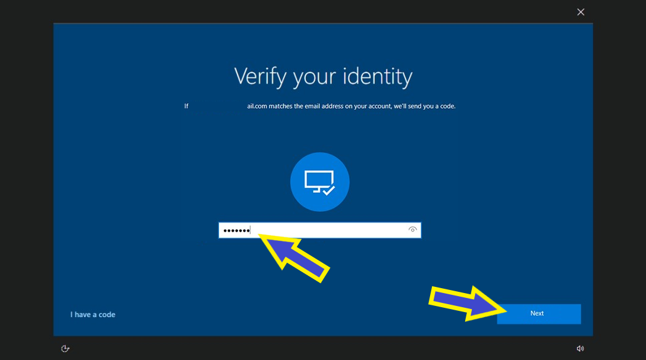Viewport: 646px width, 360px height.
Task: Click the 'Verify your identity' heading
Action: click(323, 77)
